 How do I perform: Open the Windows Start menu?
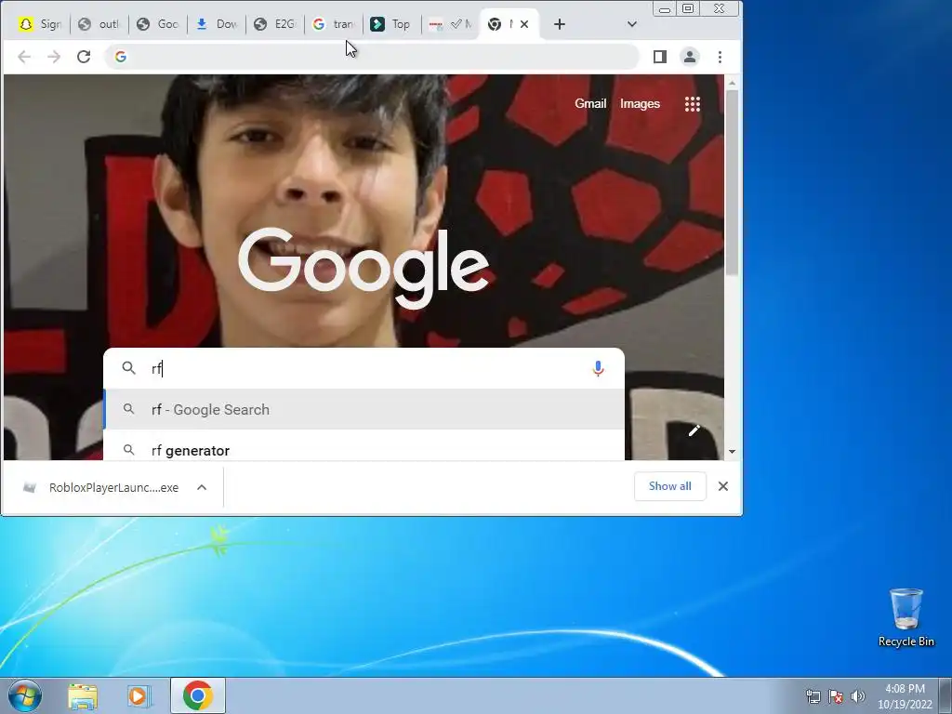pos(24,695)
